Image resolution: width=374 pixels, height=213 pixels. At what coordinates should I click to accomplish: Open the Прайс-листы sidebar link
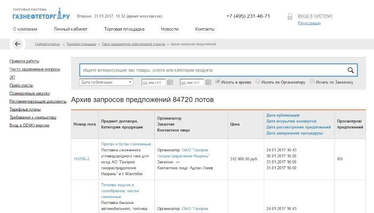(x=21, y=85)
